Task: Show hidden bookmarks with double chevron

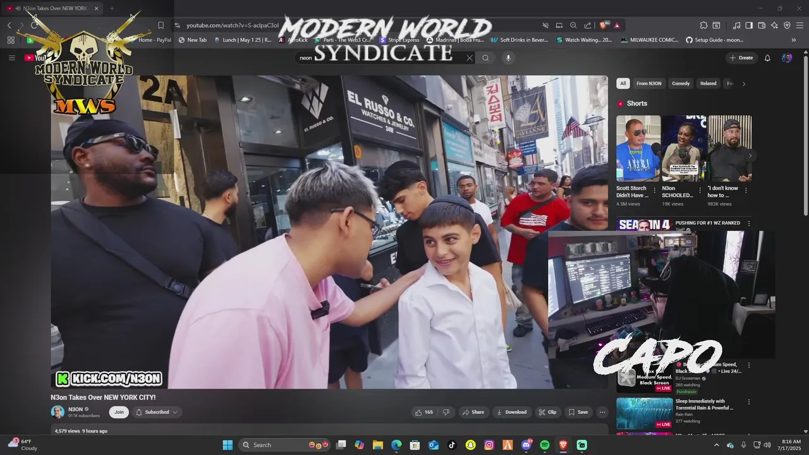Action: (794, 40)
